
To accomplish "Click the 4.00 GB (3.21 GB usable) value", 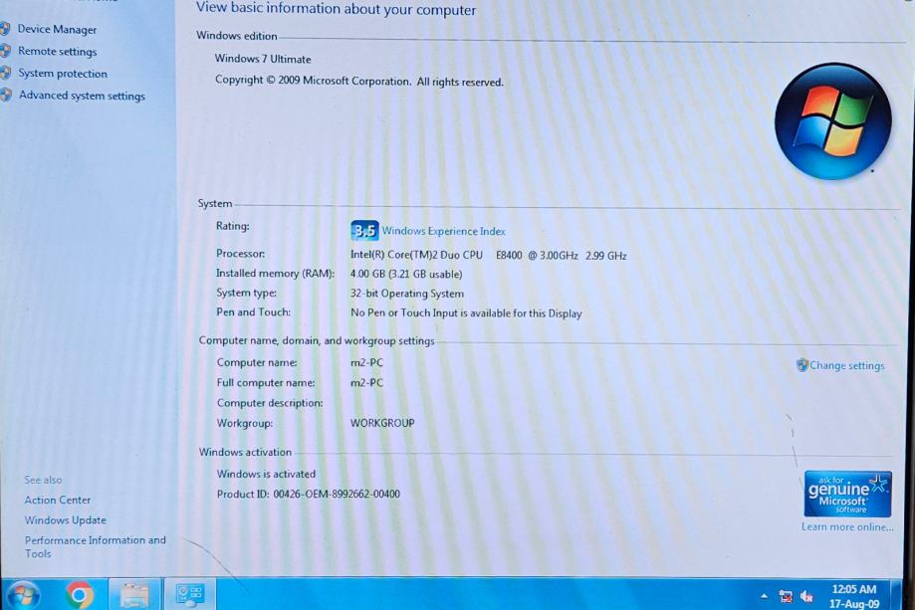I will (x=406, y=274).
